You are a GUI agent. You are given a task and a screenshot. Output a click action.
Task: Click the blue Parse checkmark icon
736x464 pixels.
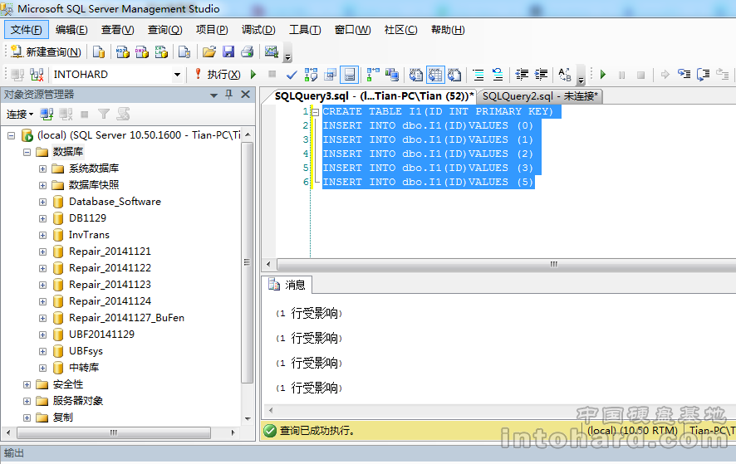(292, 75)
